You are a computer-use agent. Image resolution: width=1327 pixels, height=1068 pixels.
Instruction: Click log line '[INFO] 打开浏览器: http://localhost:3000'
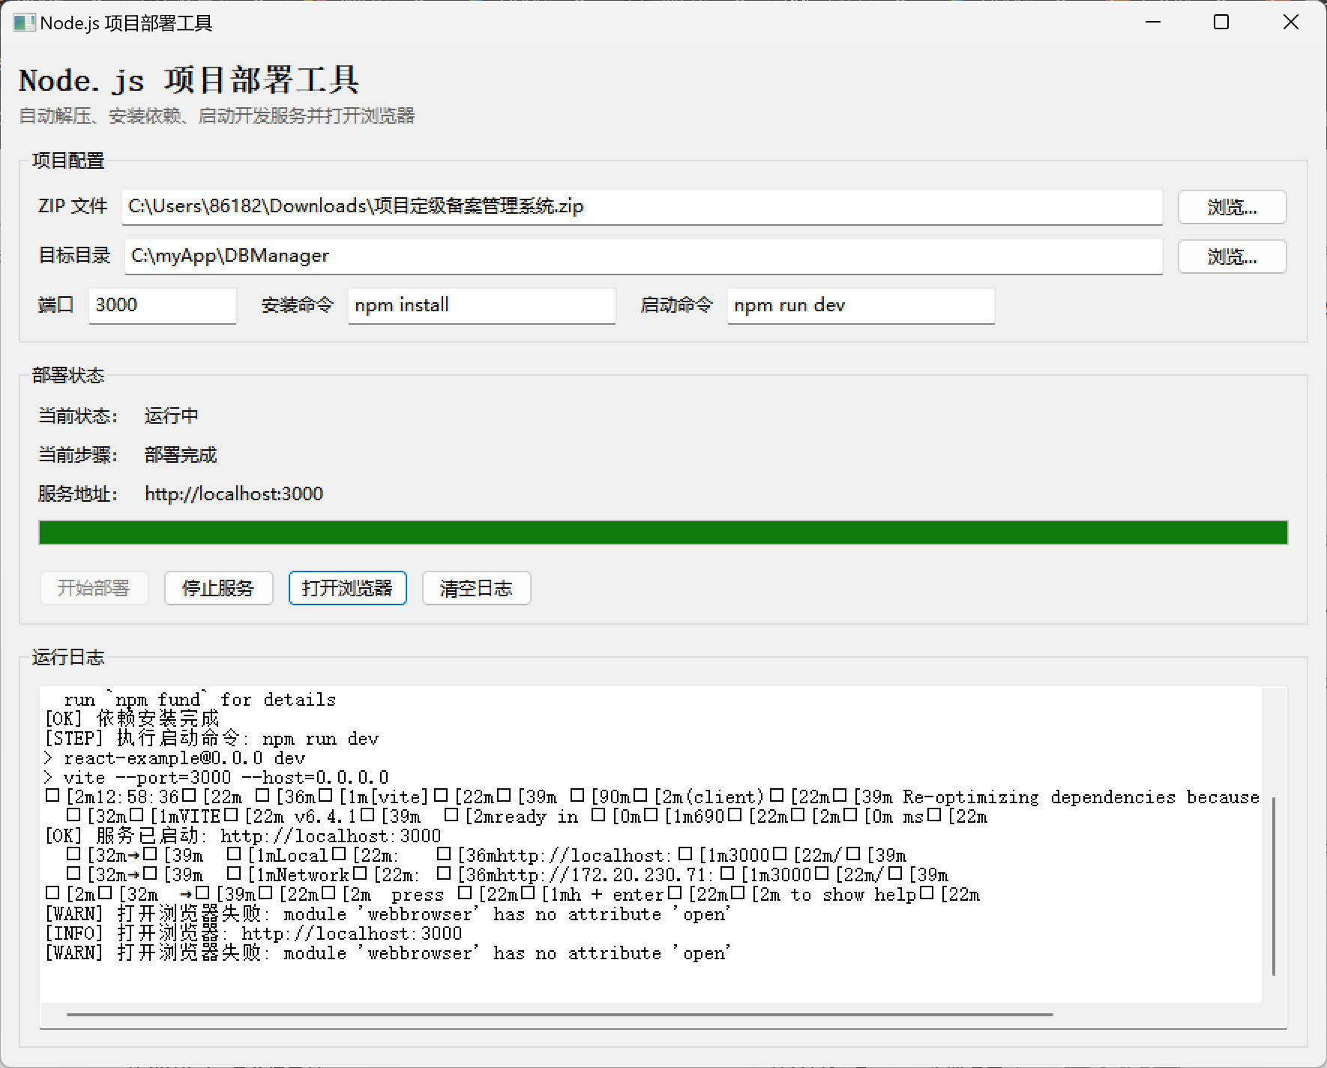(x=253, y=934)
